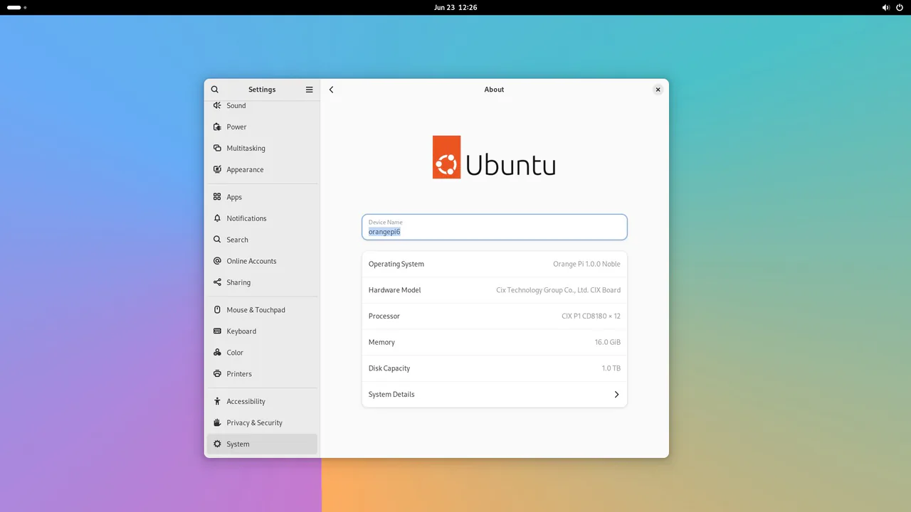Click the Sound speaker icon in sidebar

(217, 105)
